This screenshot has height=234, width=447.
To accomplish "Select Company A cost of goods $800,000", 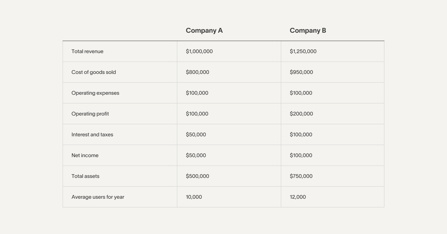I will (197, 72).
